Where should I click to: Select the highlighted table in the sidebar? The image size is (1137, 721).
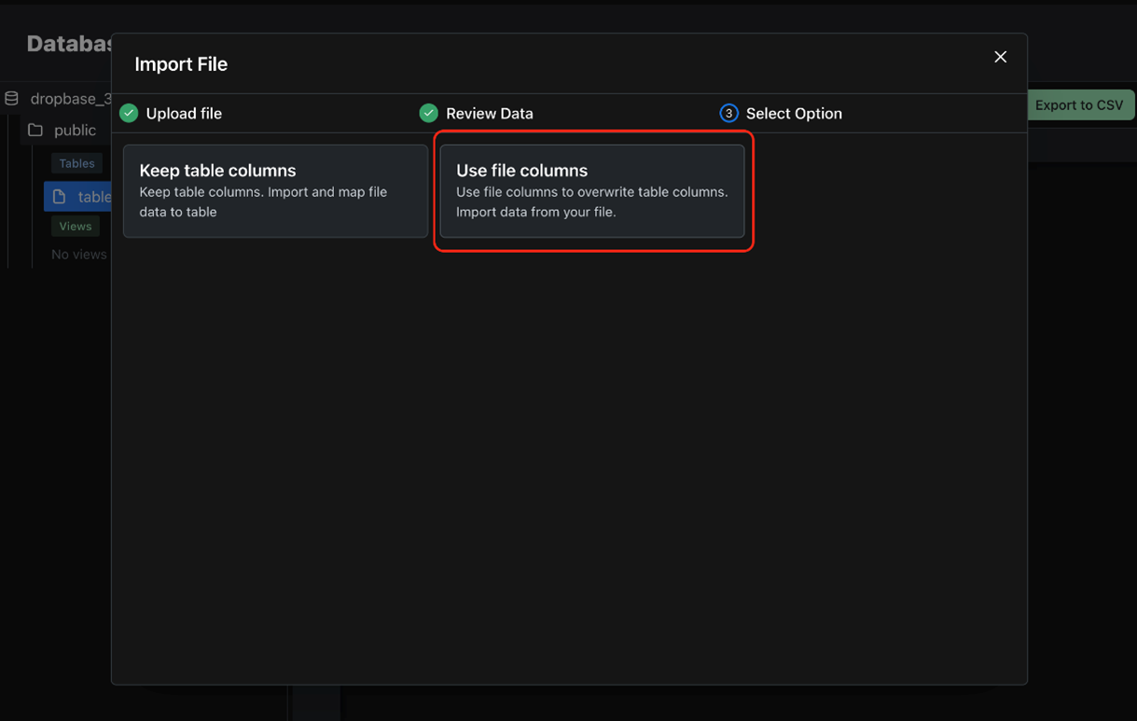click(x=93, y=197)
